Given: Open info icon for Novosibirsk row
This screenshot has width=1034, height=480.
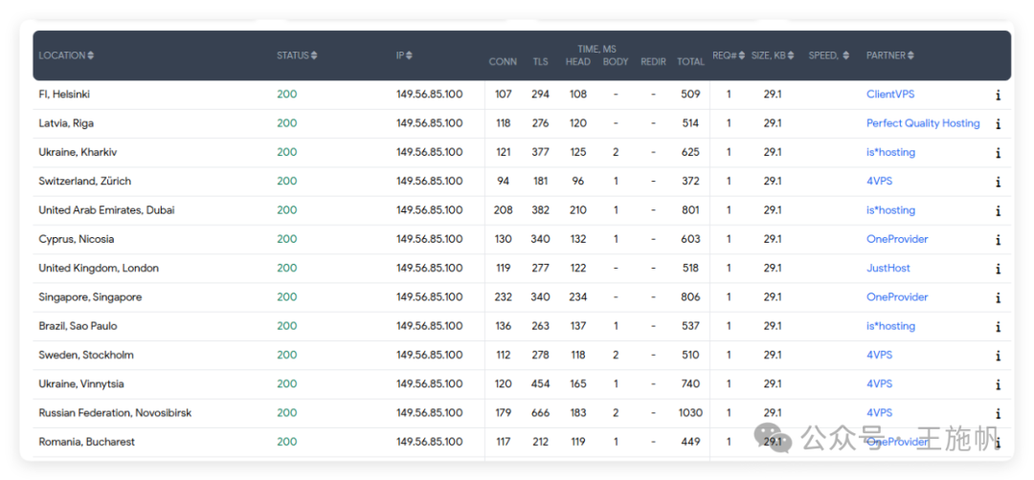Looking at the screenshot, I should point(998,413).
